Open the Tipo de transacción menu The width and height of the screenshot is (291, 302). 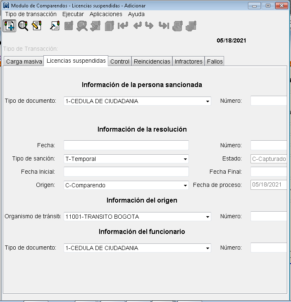tap(31, 14)
